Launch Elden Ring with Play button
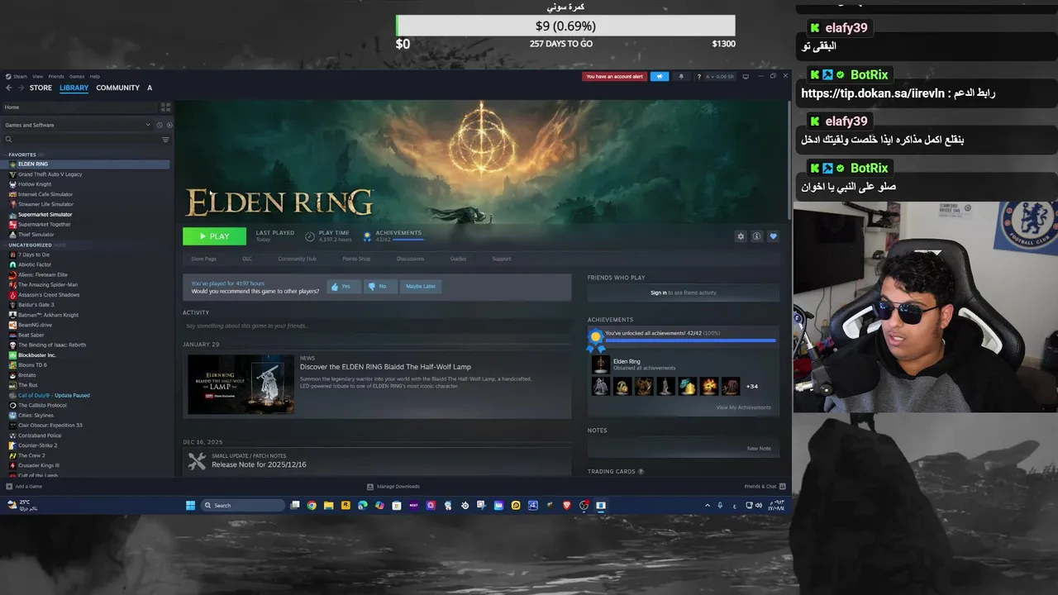Image resolution: width=1058 pixels, height=595 pixels. click(214, 236)
